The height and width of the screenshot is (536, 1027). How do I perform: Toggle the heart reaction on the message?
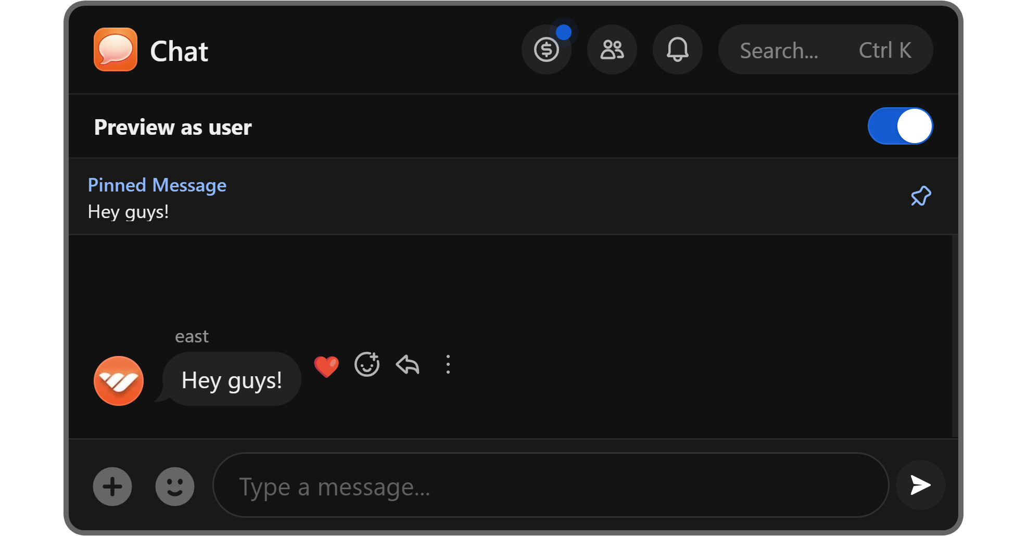[x=326, y=365]
